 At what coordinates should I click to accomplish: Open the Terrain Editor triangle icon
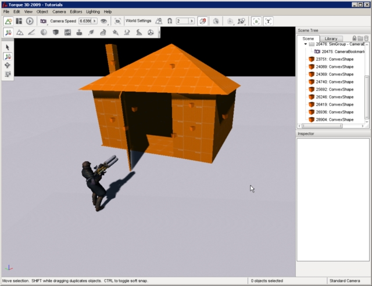tap(19, 32)
